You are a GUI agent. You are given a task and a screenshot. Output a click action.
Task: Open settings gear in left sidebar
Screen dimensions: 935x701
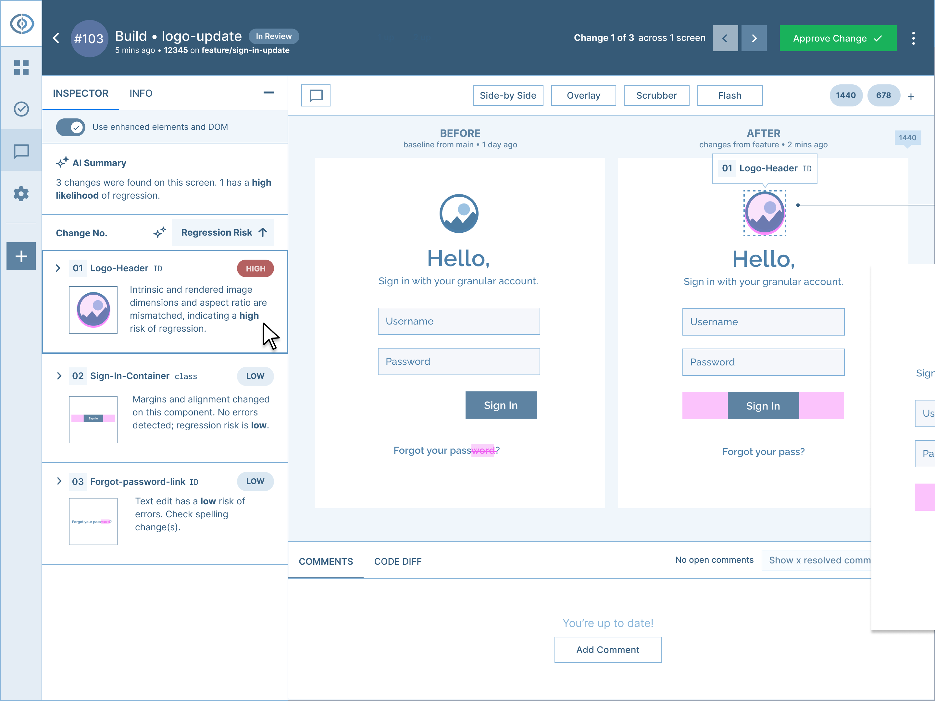(21, 194)
